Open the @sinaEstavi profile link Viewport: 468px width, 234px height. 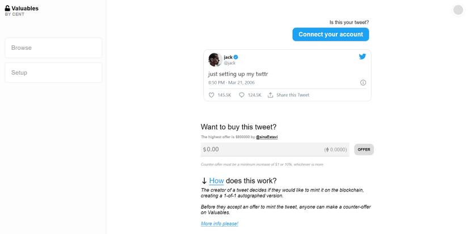pos(267,137)
